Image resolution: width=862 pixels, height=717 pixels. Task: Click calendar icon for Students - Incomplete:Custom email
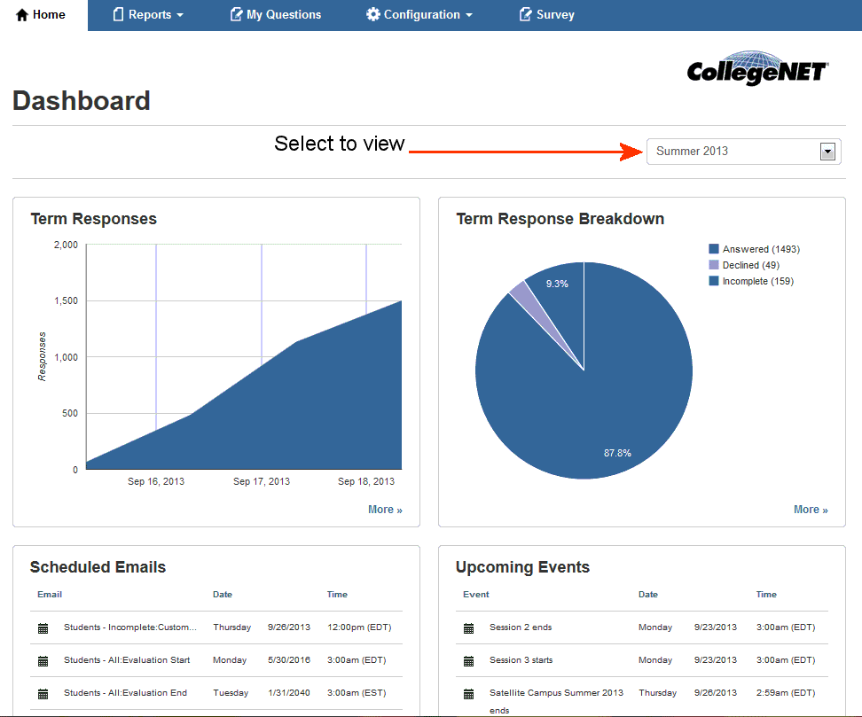point(43,628)
